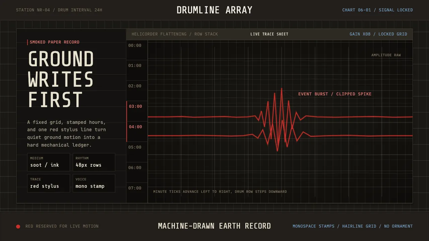The width and height of the screenshot is (429, 241).
Task: Click the DRUMLINE ARRAY title
Action: tap(214, 10)
